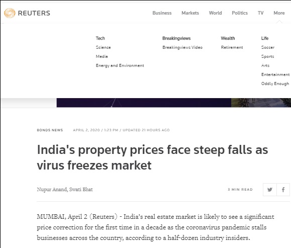Open Breakingviews Video page
This screenshot has height=248, width=291.
182,47
